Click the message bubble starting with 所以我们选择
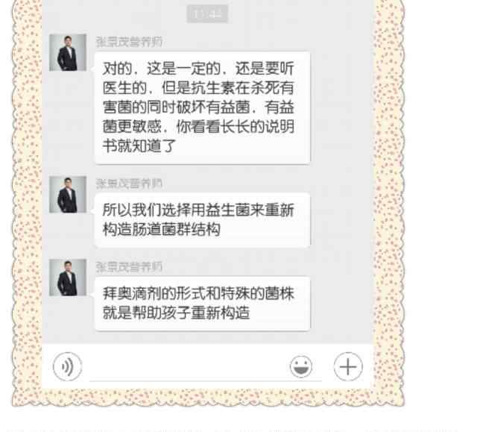This screenshot has height=432, width=477. coord(202,220)
